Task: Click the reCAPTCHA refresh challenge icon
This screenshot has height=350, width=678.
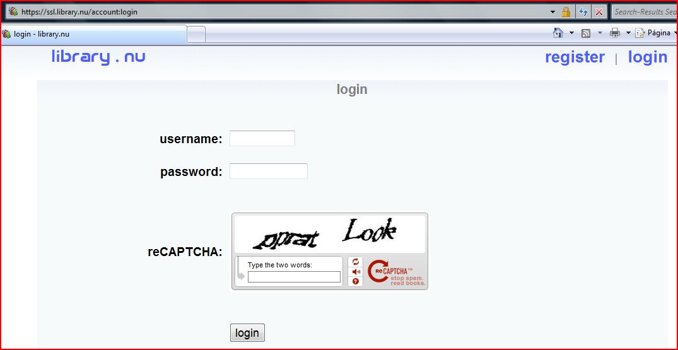Action: 356,262
